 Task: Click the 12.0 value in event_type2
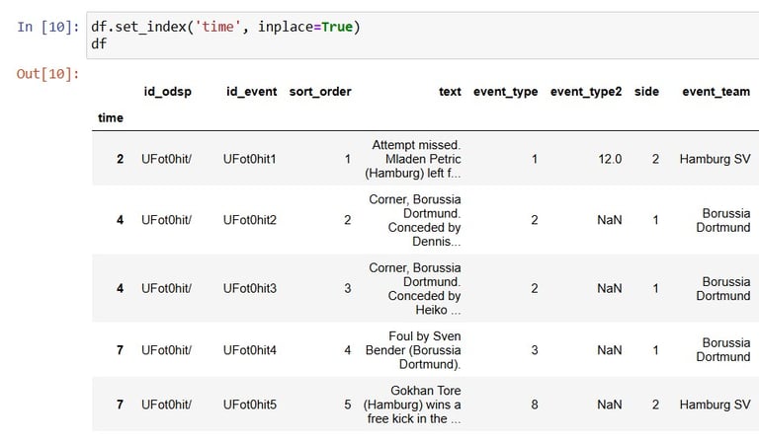click(610, 159)
